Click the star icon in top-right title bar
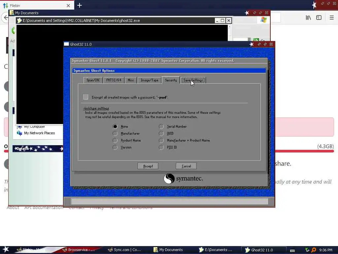 314,5
